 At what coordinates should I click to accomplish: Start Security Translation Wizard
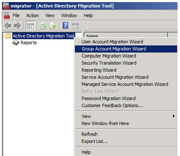pyautogui.click(x=126, y=63)
